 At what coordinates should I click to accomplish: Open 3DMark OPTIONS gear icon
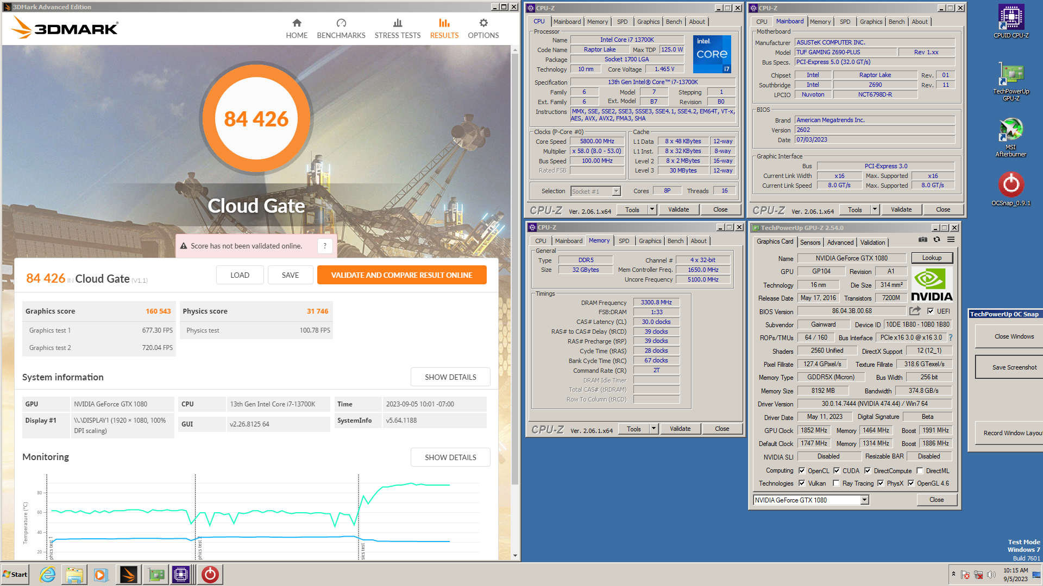point(483,23)
